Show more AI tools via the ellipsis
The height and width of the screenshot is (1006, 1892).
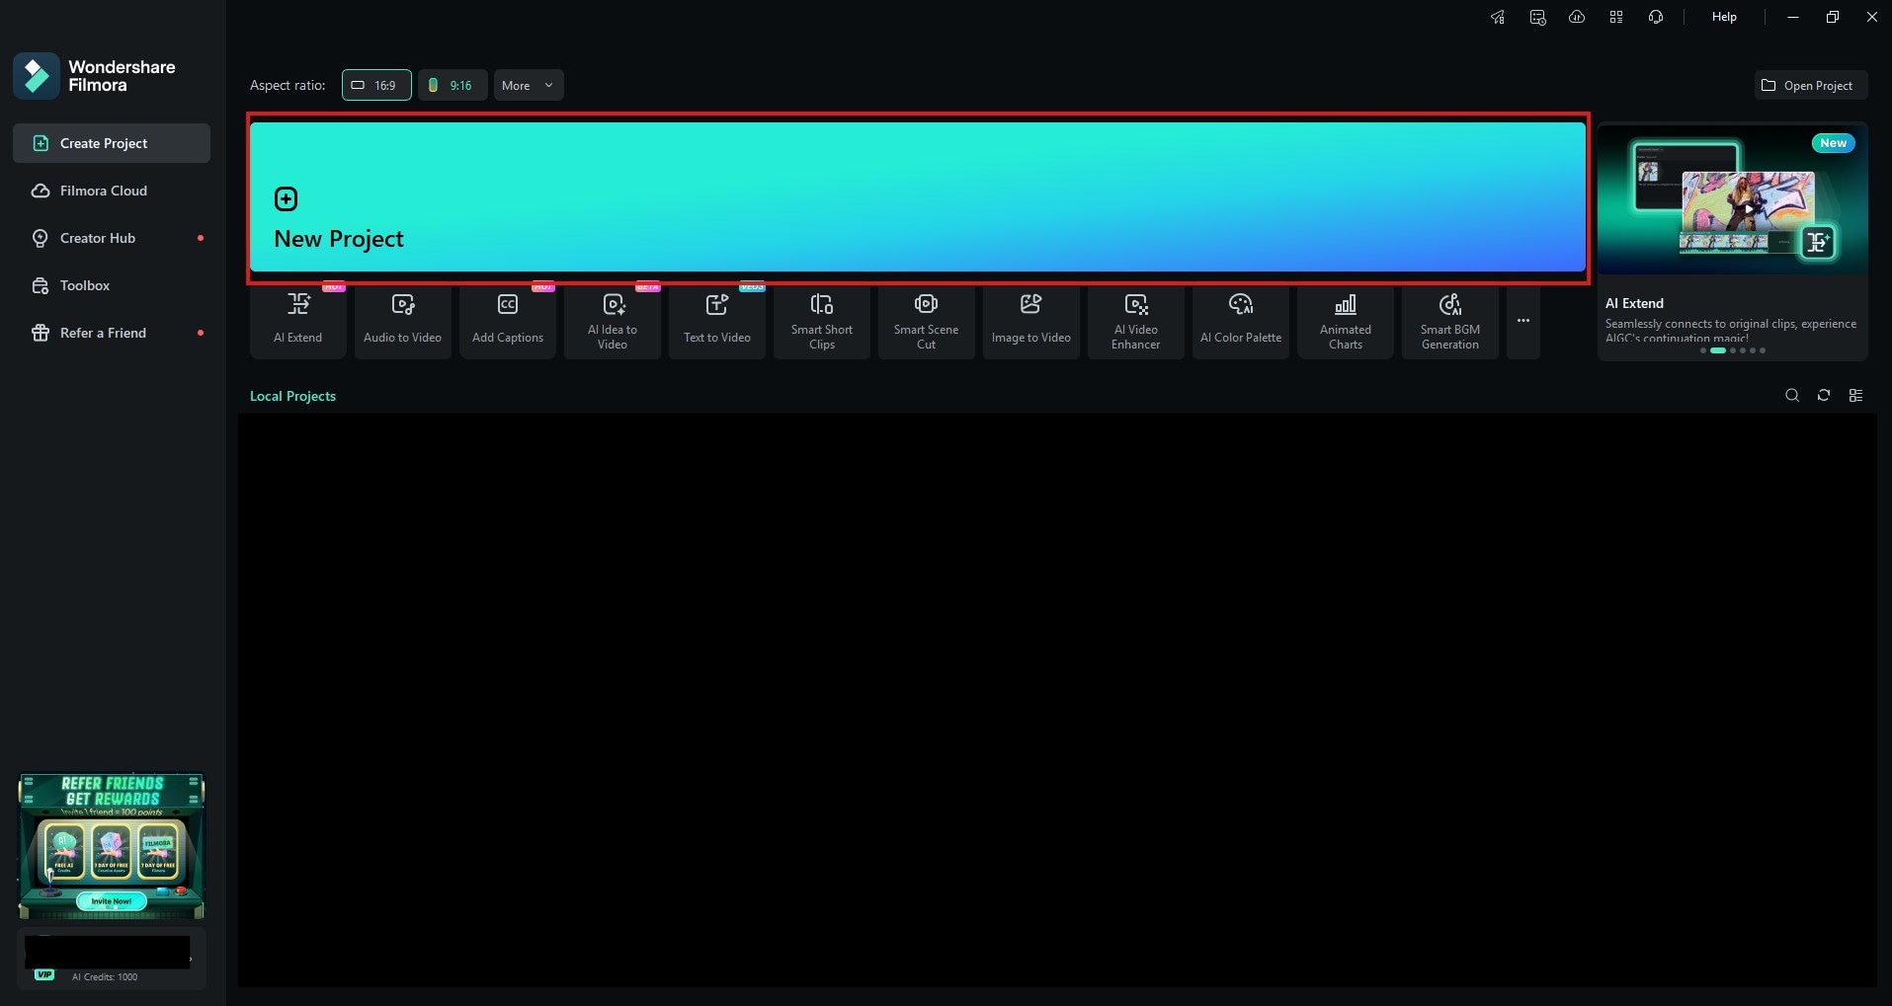pyautogui.click(x=1523, y=322)
